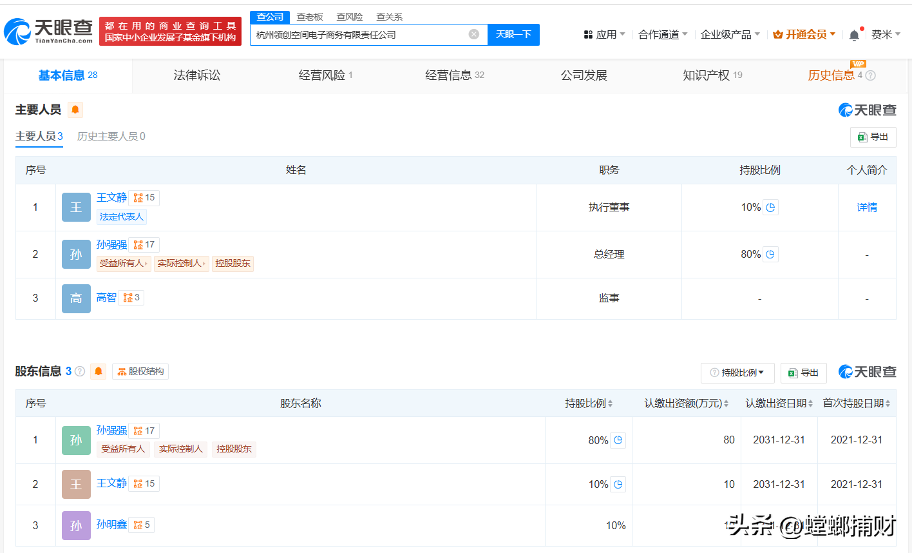Open pie chart icon next to 10% for 王文静 in shareholder table
The width and height of the screenshot is (912, 553).
[x=618, y=484]
